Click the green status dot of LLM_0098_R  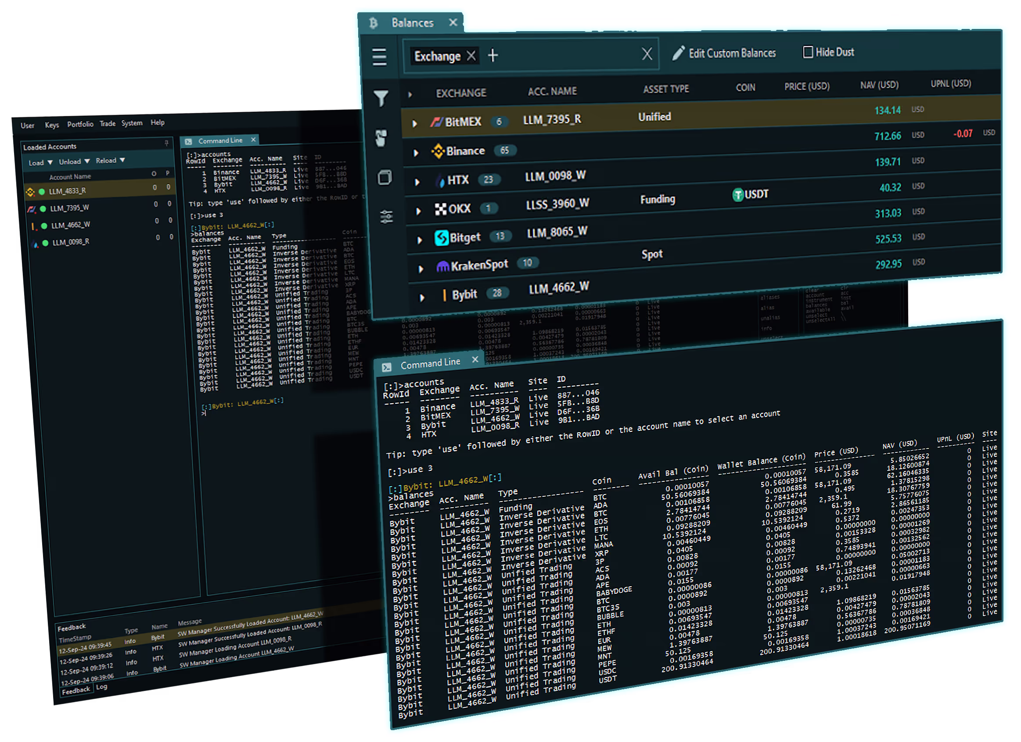[x=46, y=243]
